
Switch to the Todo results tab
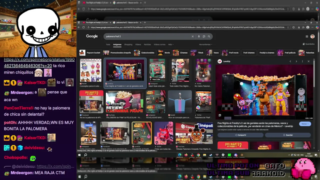pos(108,44)
